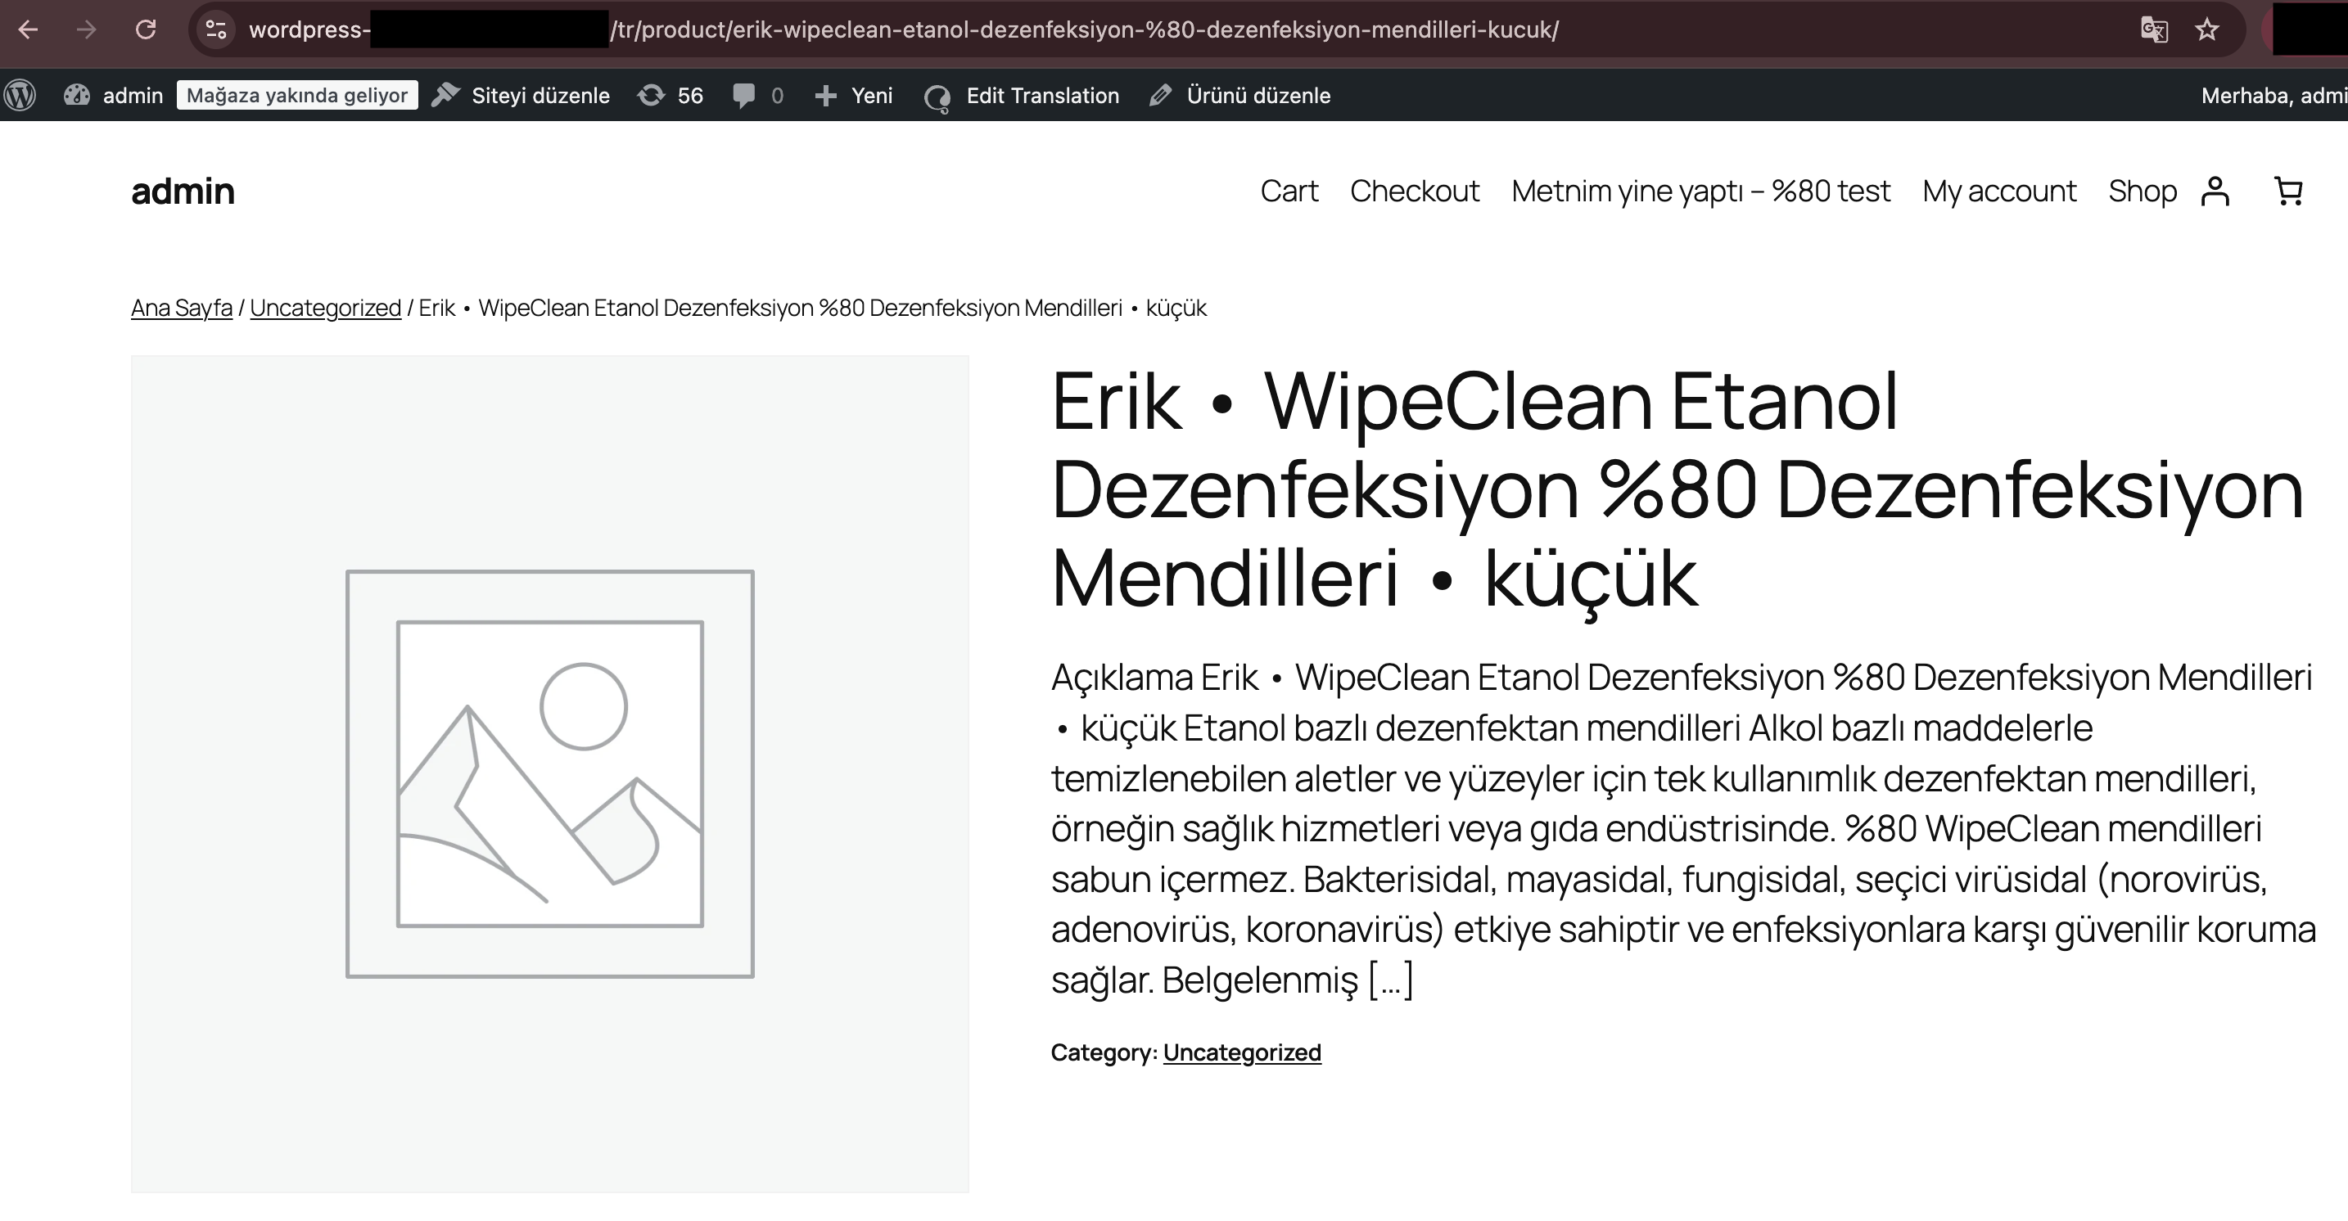Open Ana Sayfa breadcrumb link
This screenshot has height=1221, width=2348.
tap(182, 308)
